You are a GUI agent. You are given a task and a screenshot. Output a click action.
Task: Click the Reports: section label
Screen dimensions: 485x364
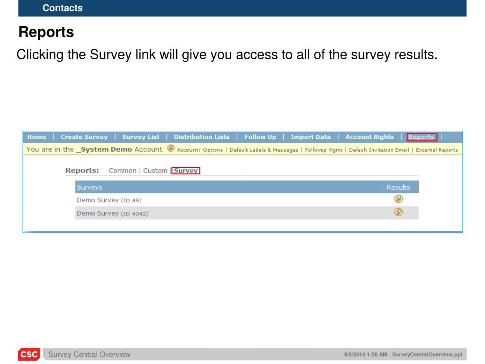pos(82,170)
